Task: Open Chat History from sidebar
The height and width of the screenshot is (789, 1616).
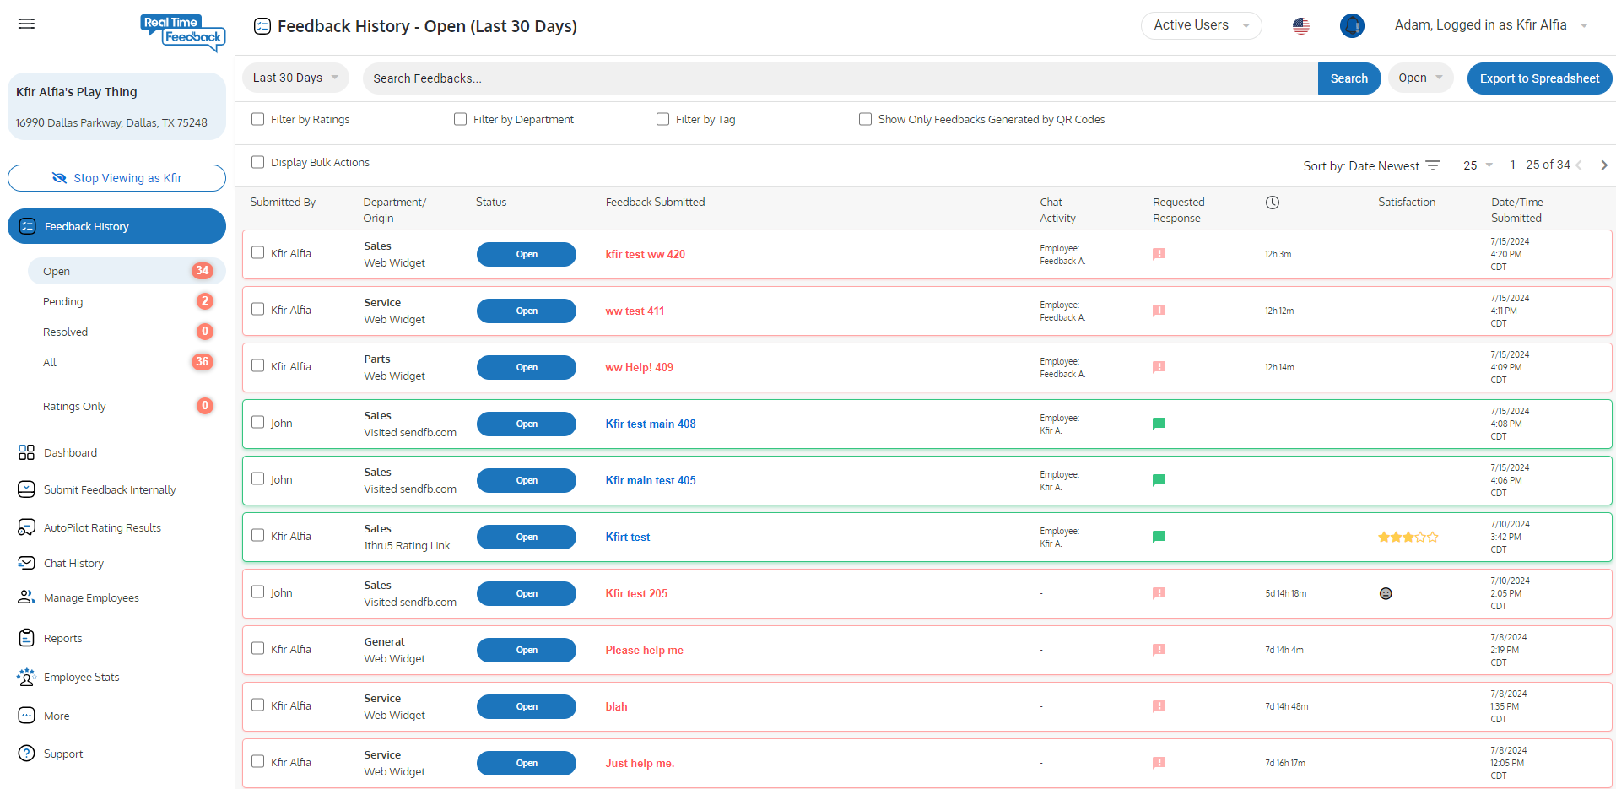Action: [73, 563]
